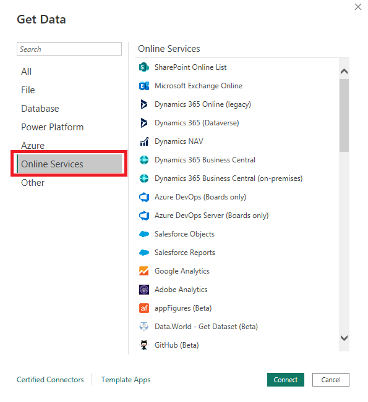Click the scroll down arrow in connector list
Screen dimensions: 368x402
pyautogui.click(x=344, y=338)
